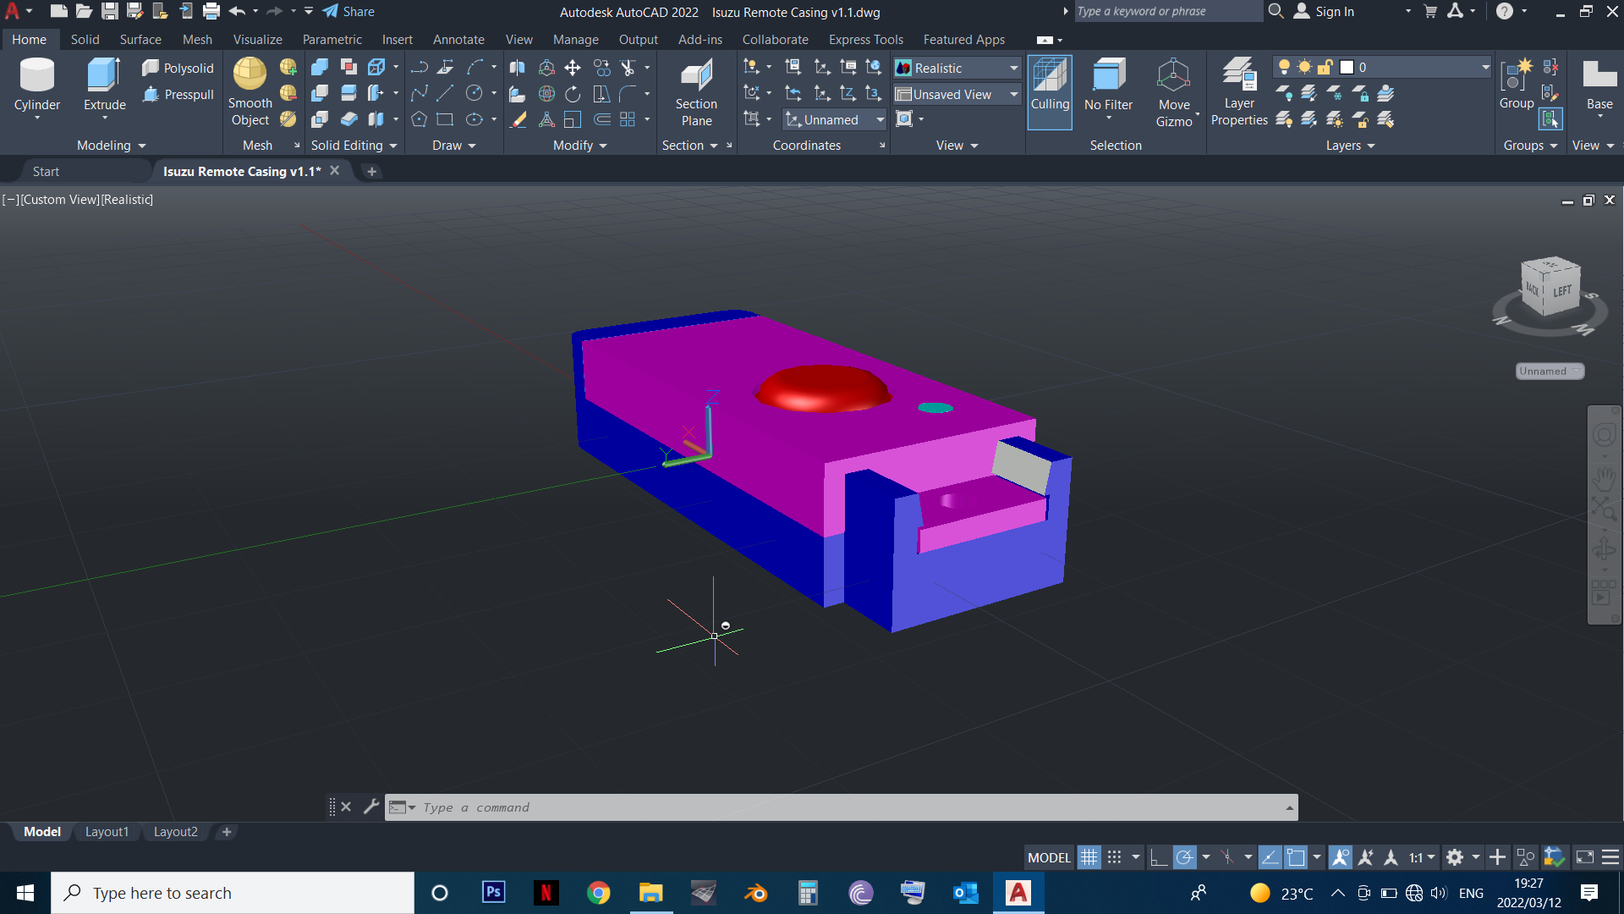
Task: Activate the Move modify tool
Action: 573,67
